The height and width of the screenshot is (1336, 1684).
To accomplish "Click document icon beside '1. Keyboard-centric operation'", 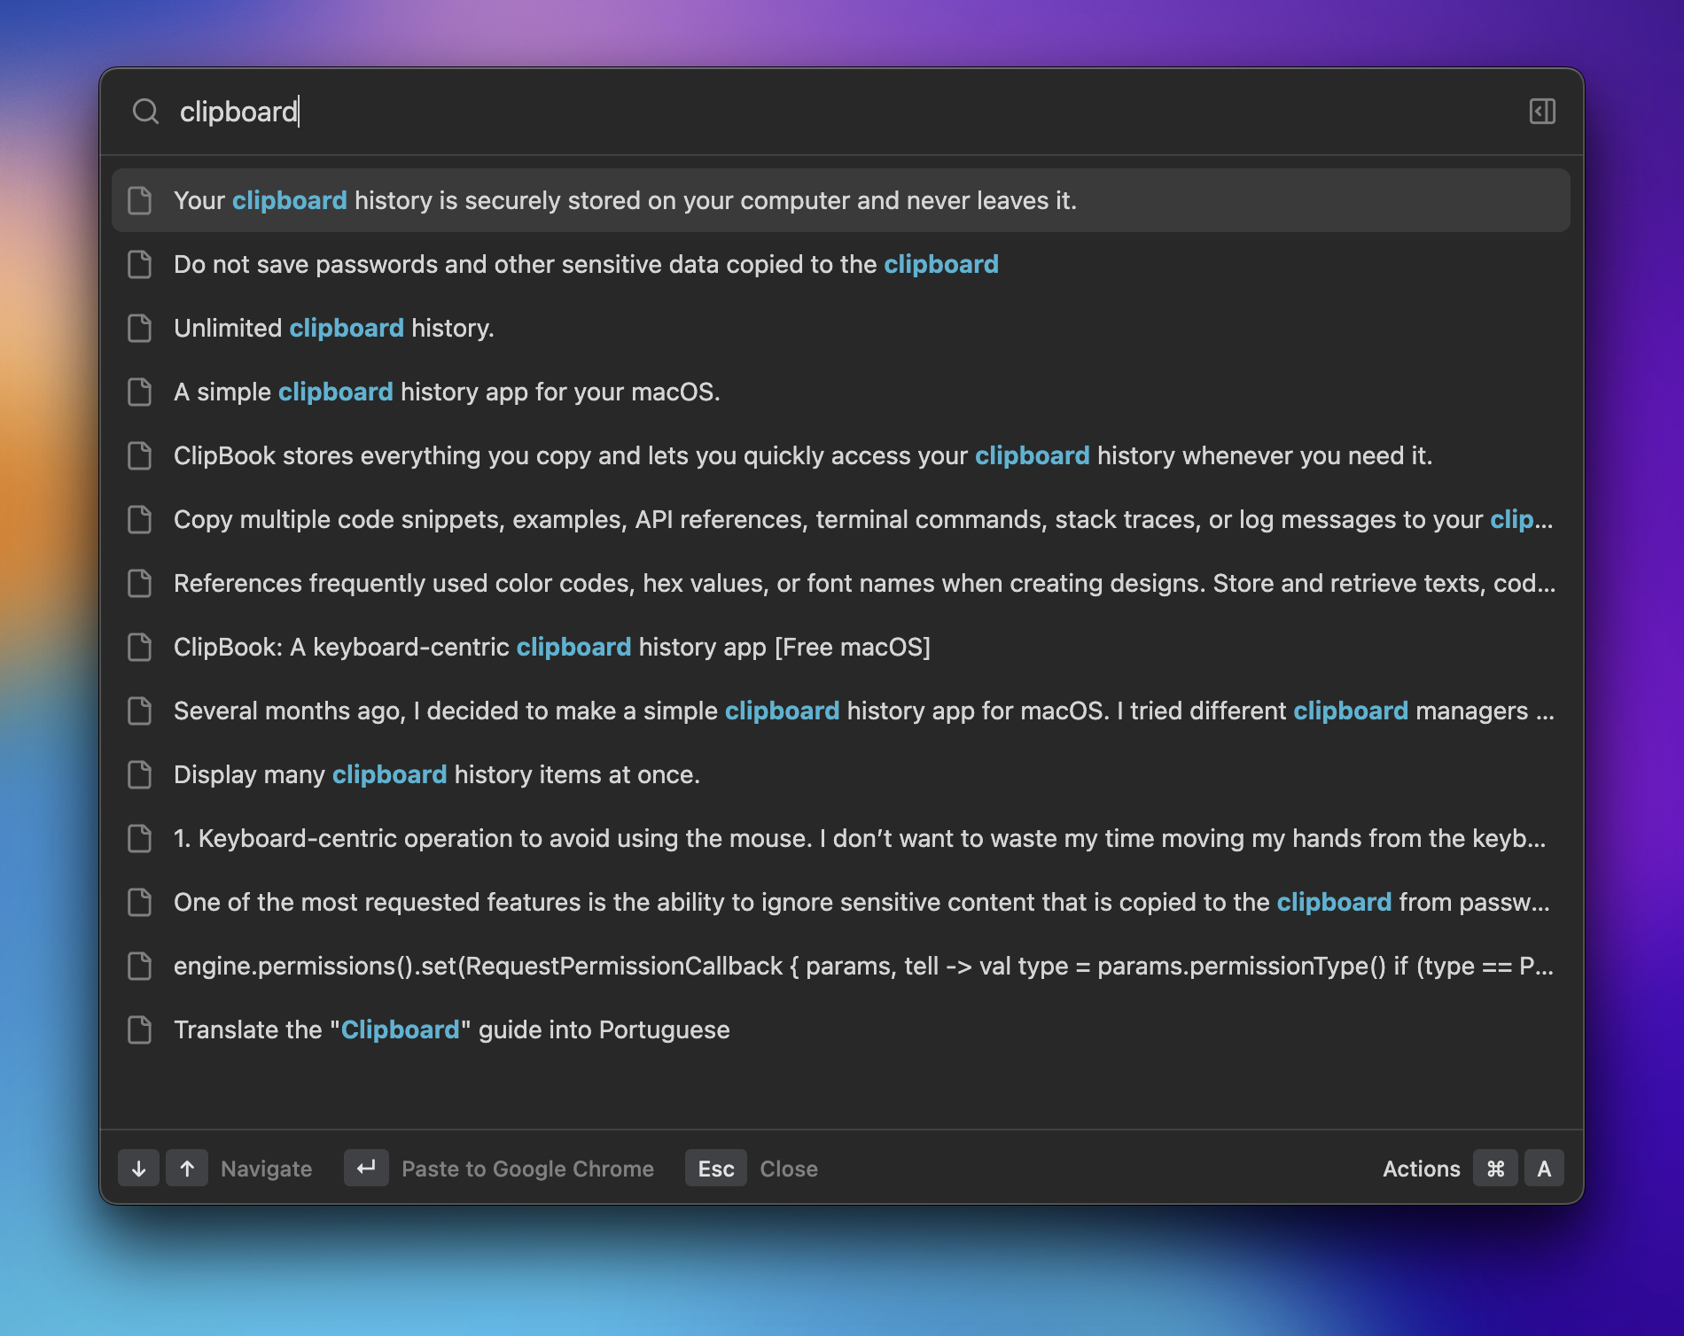I will pyautogui.click(x=140, y=838).
